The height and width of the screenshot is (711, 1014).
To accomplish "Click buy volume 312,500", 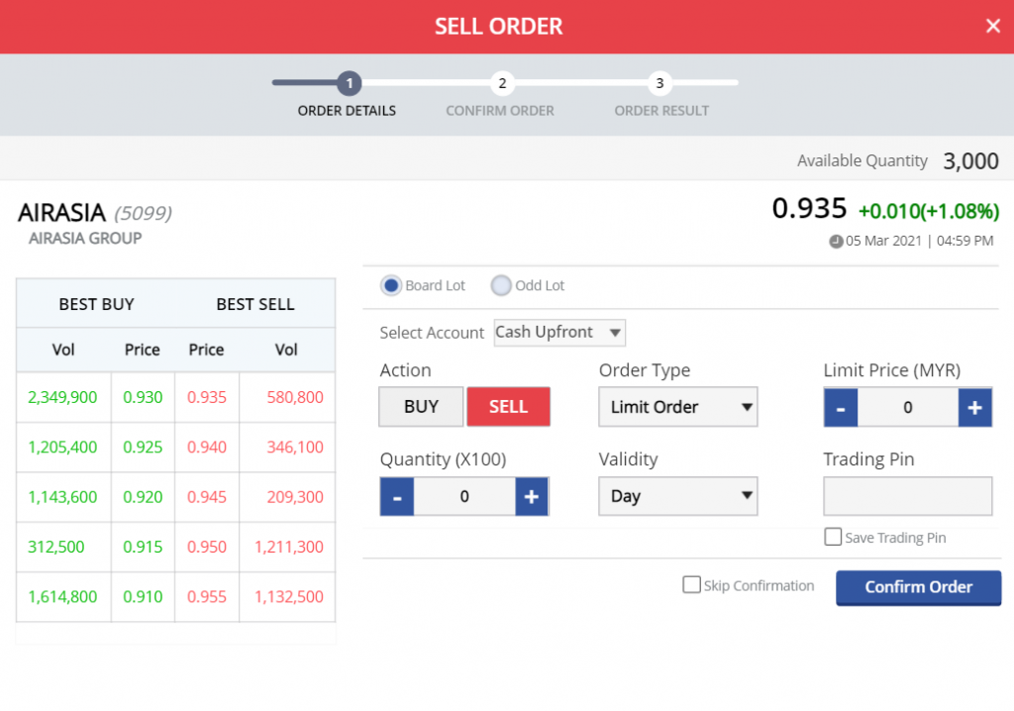I will point(55,547).
